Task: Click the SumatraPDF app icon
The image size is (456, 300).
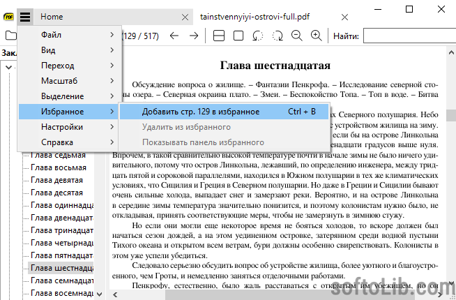Action: pyautogui.click(x=8, y=17)
